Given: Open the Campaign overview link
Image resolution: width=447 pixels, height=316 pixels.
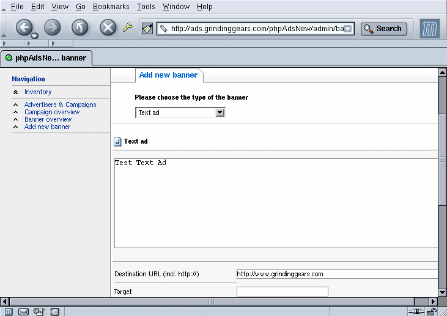Looking at the screenshot, I should (52, 112).
